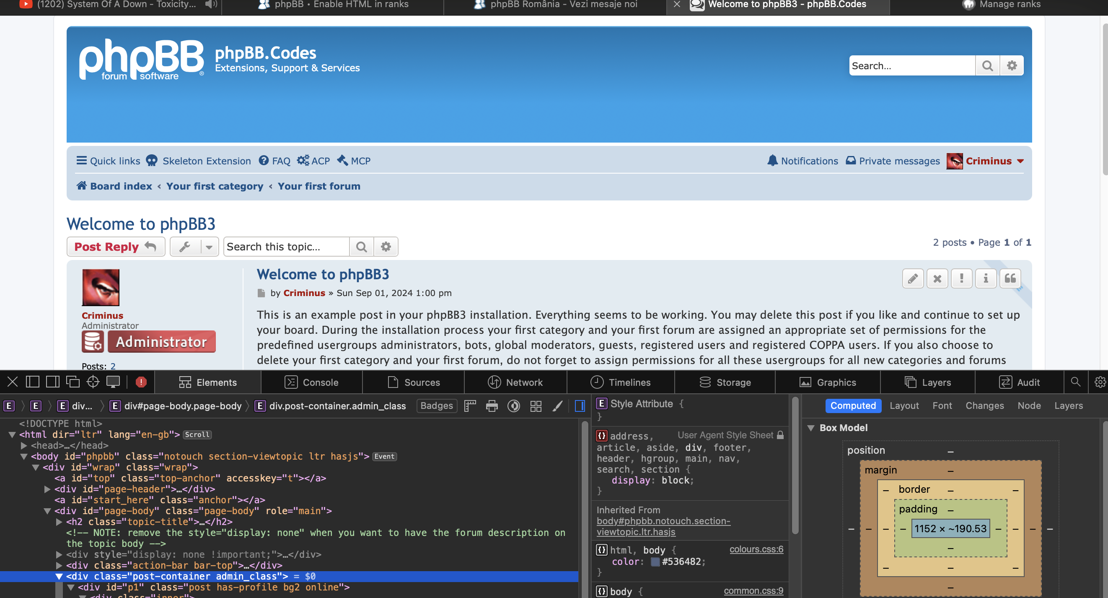Click the report post exclamation icon

coord(961,278)
